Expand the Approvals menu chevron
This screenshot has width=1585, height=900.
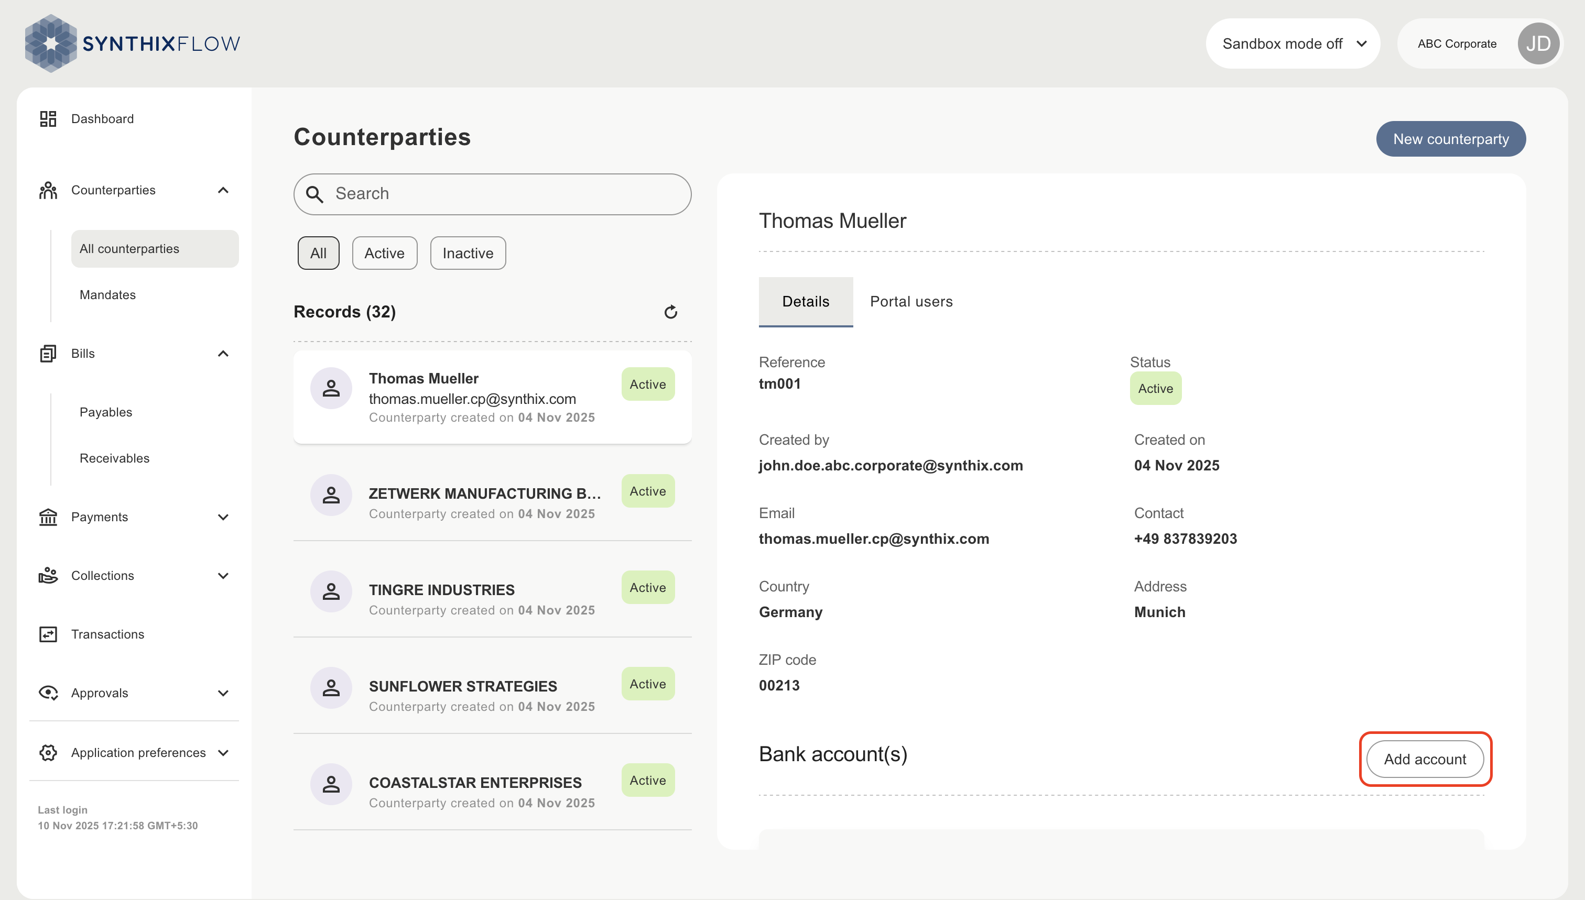223,693
